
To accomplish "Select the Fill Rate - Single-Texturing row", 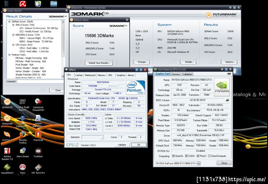I will pyautogui.click(x=31, y=58).
